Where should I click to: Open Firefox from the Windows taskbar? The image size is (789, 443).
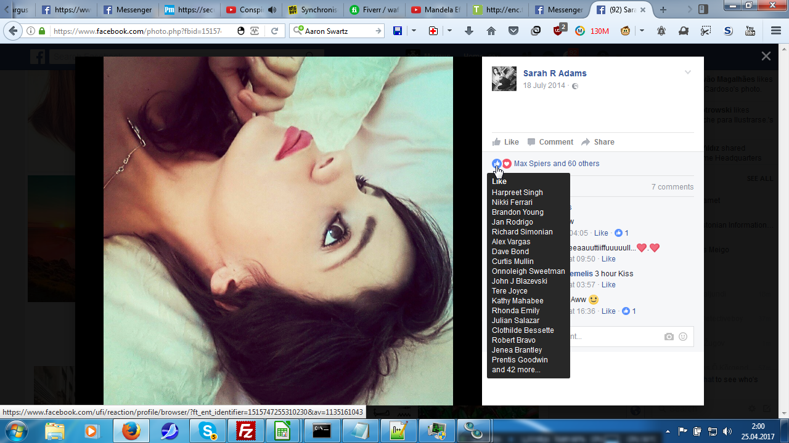click(x=131, y=431)
